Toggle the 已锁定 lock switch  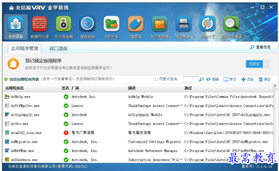[x=257, y=64]
